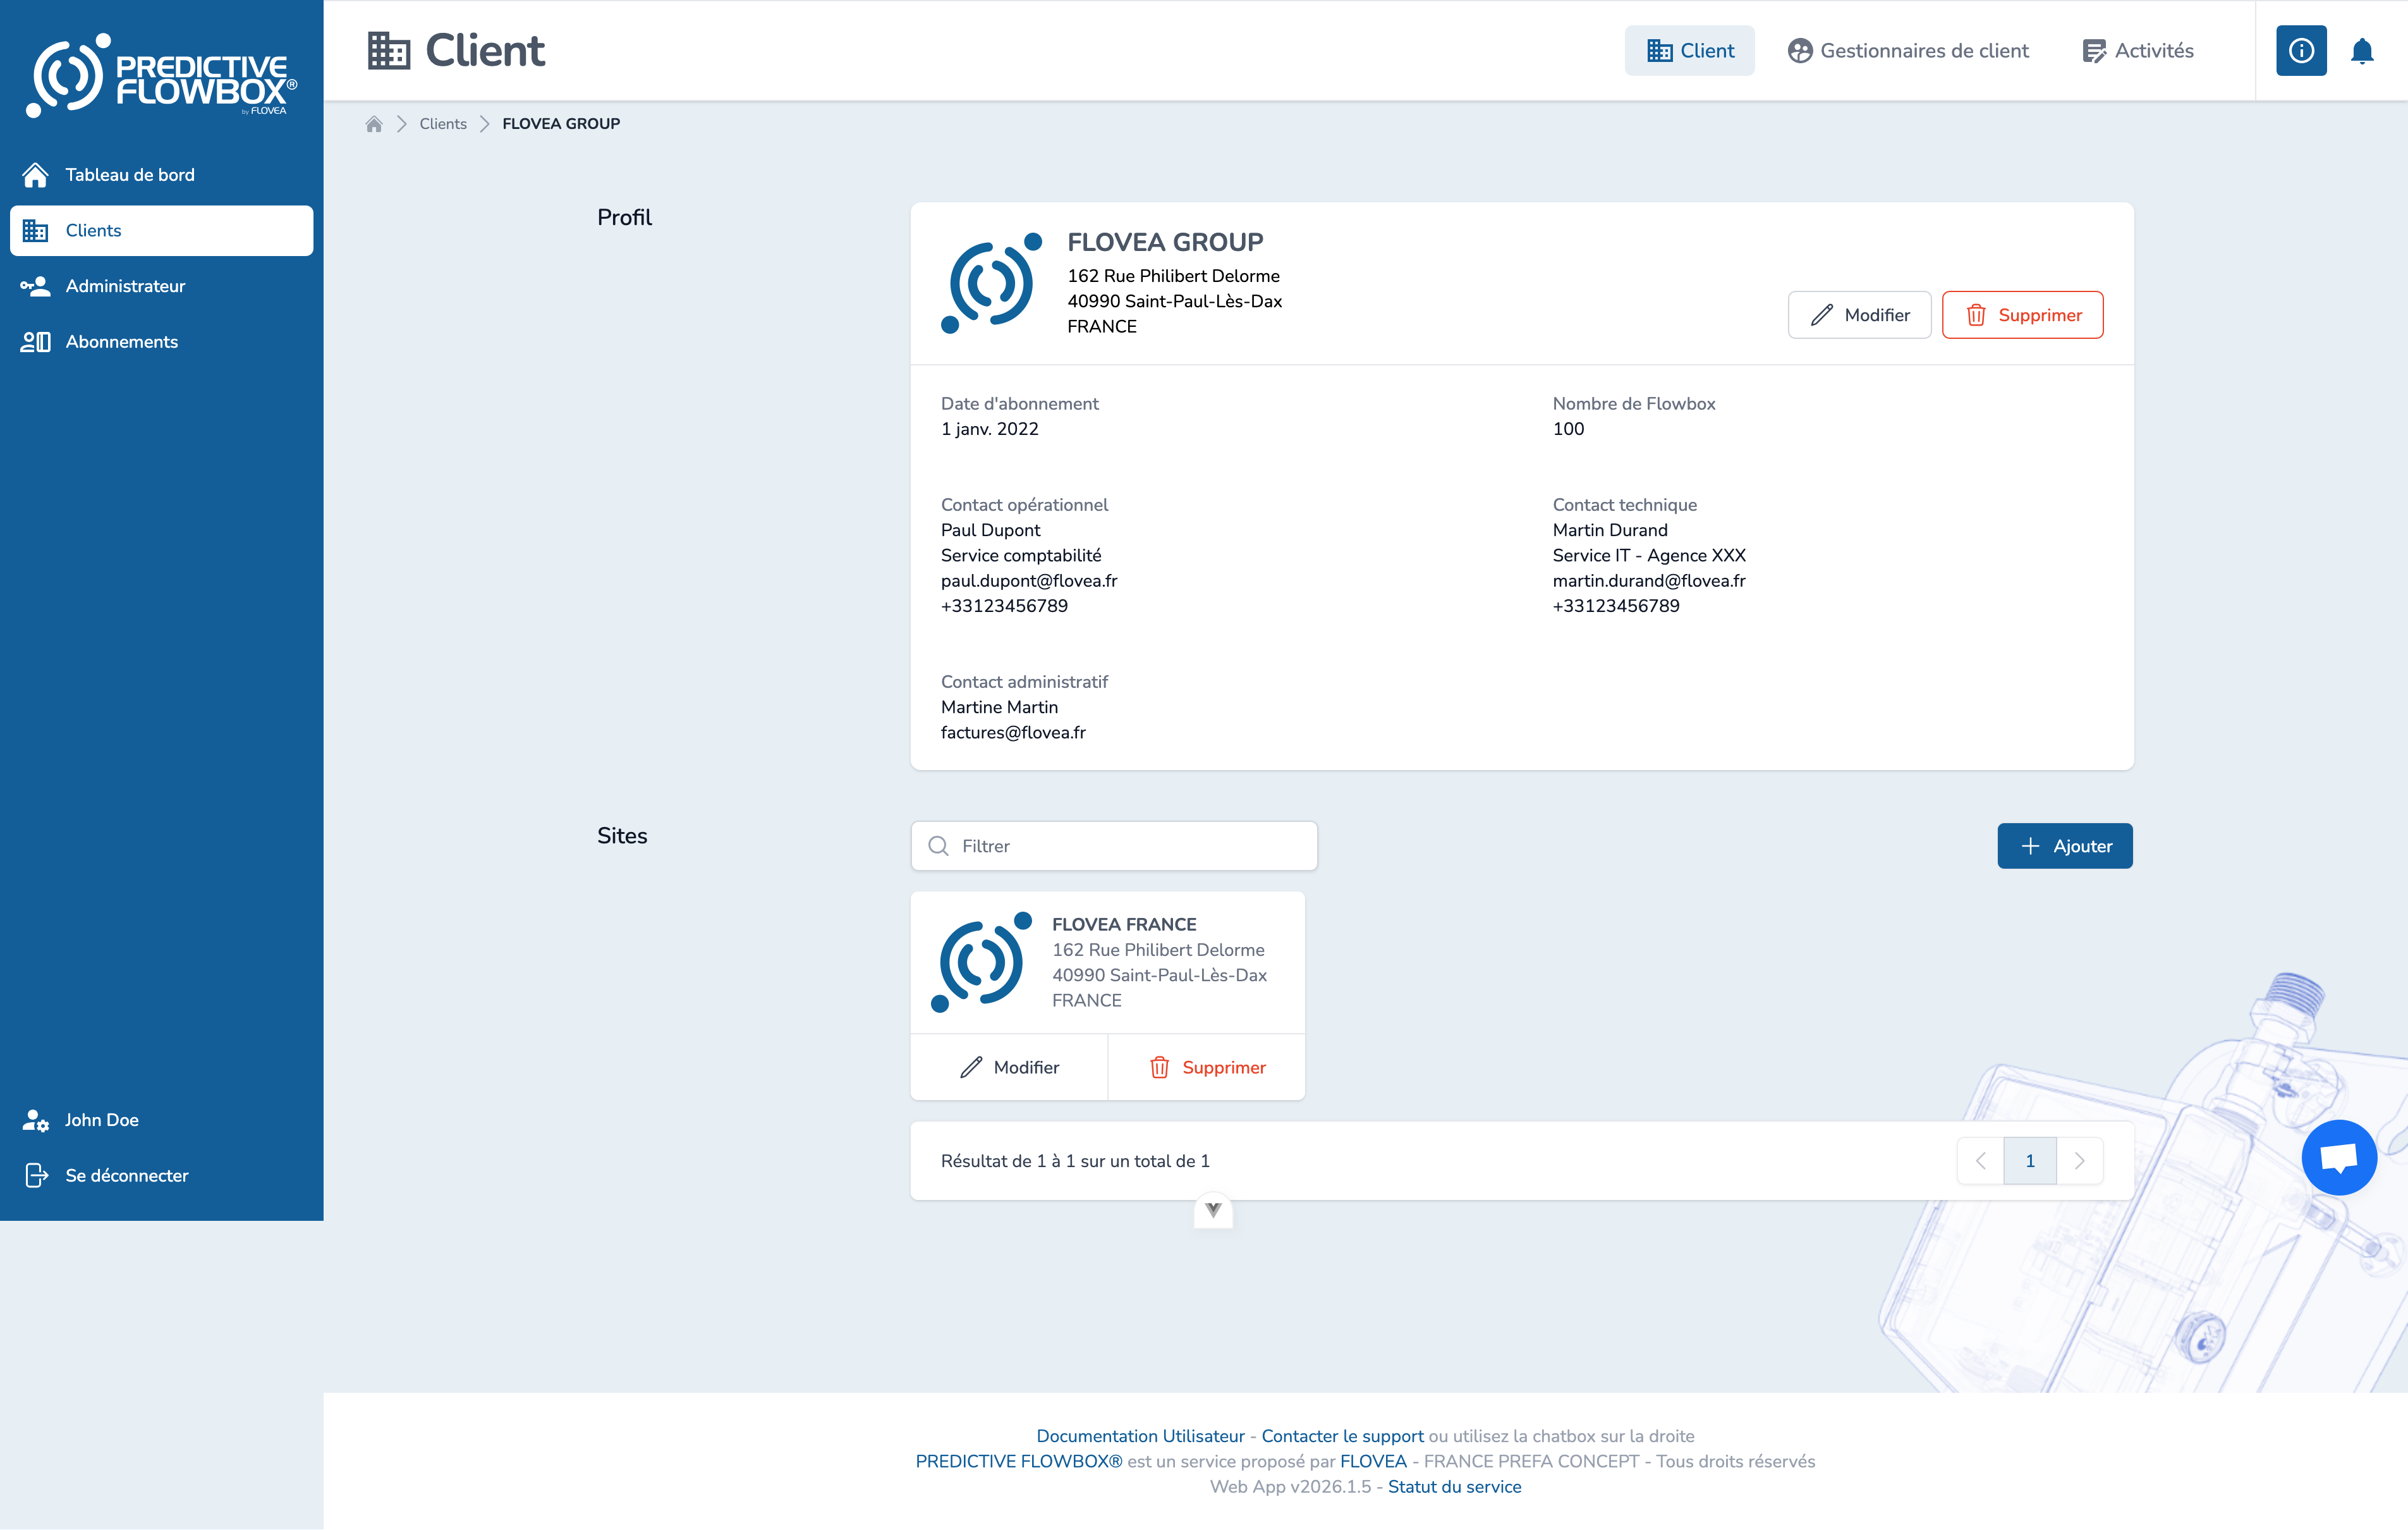Go to the previous results page

click(x=1981, y=1160)
